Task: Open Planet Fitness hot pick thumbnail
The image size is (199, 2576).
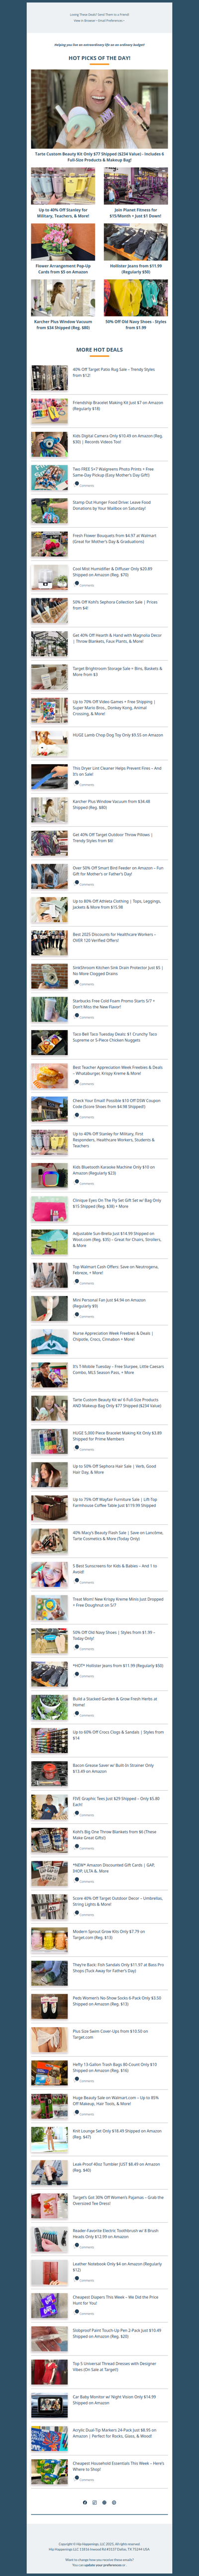Action: (135, 186)
